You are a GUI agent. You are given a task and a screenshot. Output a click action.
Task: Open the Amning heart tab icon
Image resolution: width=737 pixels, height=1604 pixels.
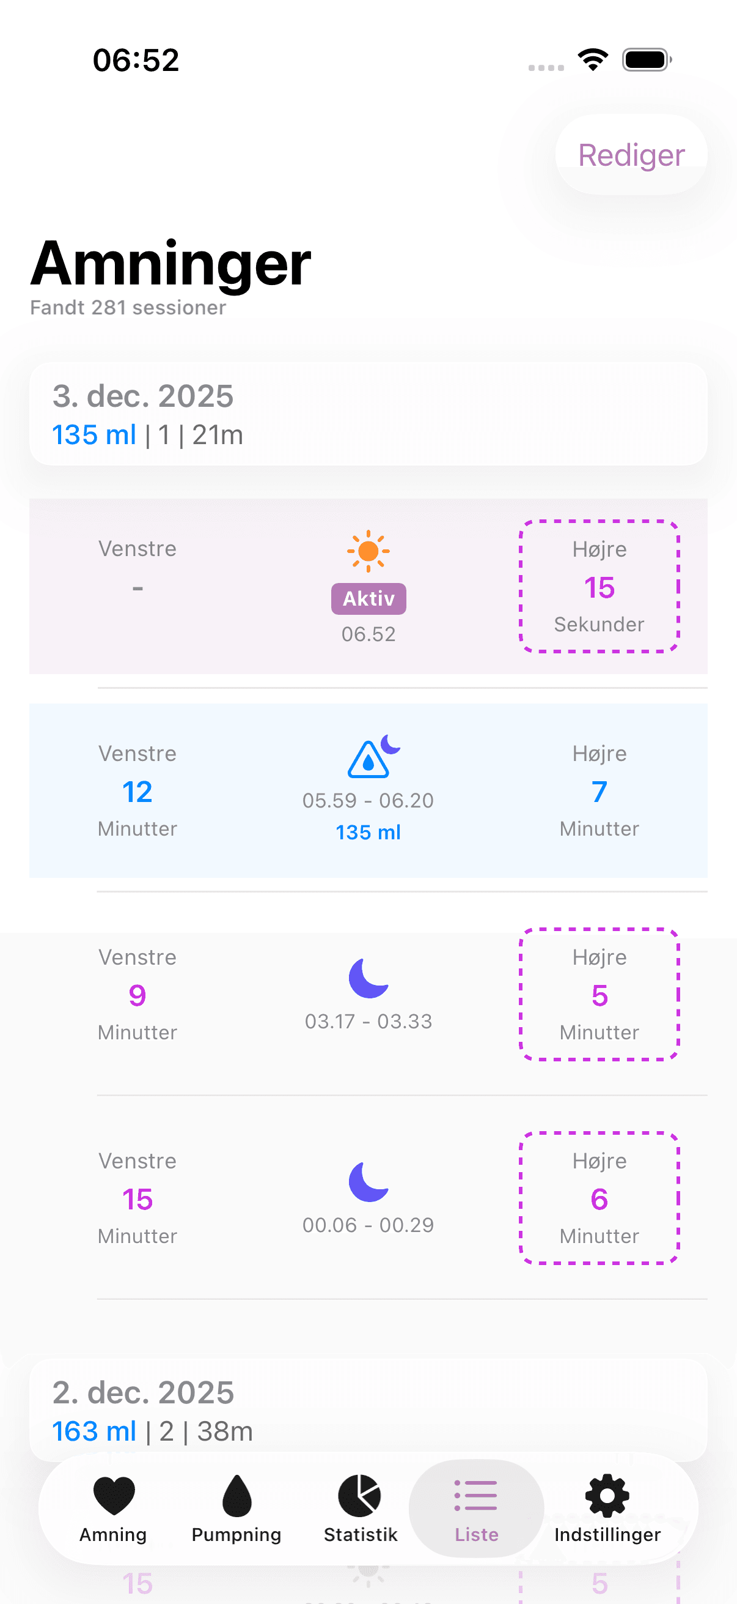tap(113, 1495)
